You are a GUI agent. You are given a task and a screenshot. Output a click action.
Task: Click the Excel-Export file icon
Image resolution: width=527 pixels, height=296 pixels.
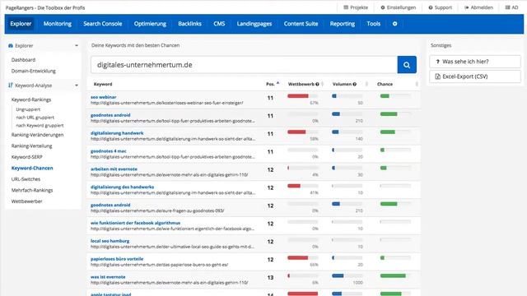pos(437,76)
